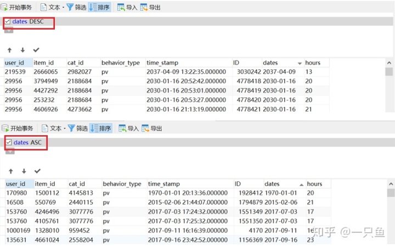Open 筛选 filter in lower toolbar
Image resolution: width=395 pixels, height=248 pixels.
point(78,129)
